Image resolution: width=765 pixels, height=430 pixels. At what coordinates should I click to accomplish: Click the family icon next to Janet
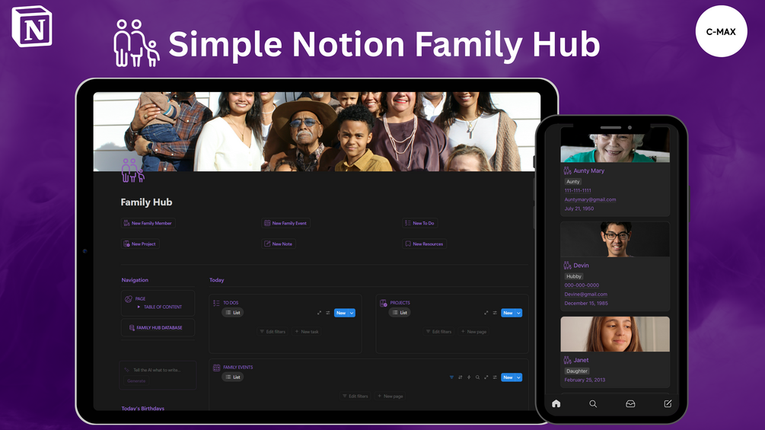567,360
